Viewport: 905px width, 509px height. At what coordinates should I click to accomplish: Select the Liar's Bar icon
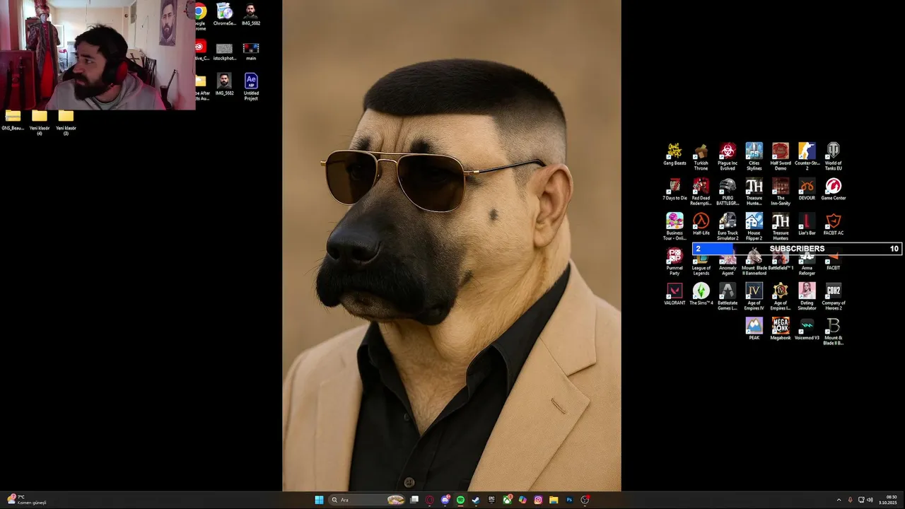pos(807,224)
